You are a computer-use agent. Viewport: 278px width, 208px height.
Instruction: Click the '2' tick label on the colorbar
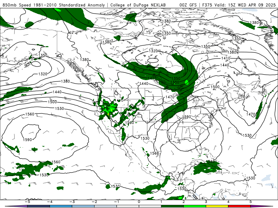point(183,202)
